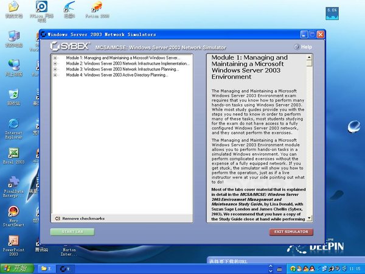The height and width of the screenshot is (274, 365).
Task: Open the Recycle Bin desktop icon
Action: pyautogui.click(x=14, y=97)
